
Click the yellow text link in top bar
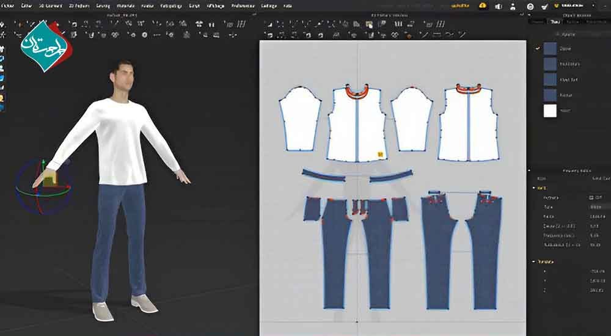461,6
